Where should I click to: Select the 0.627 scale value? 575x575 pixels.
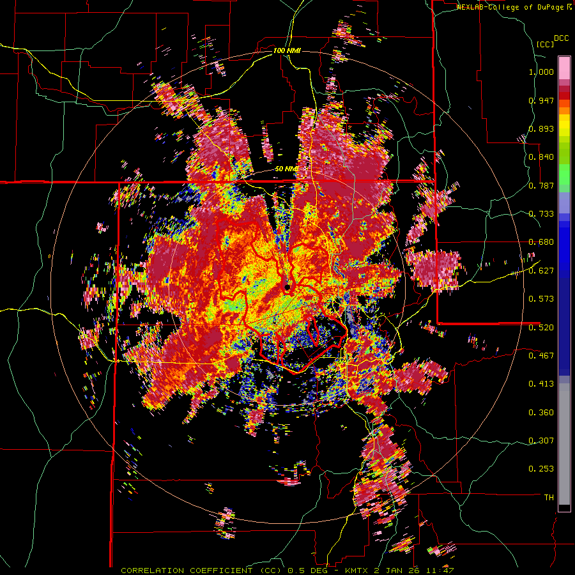click(x=541, y=271)
